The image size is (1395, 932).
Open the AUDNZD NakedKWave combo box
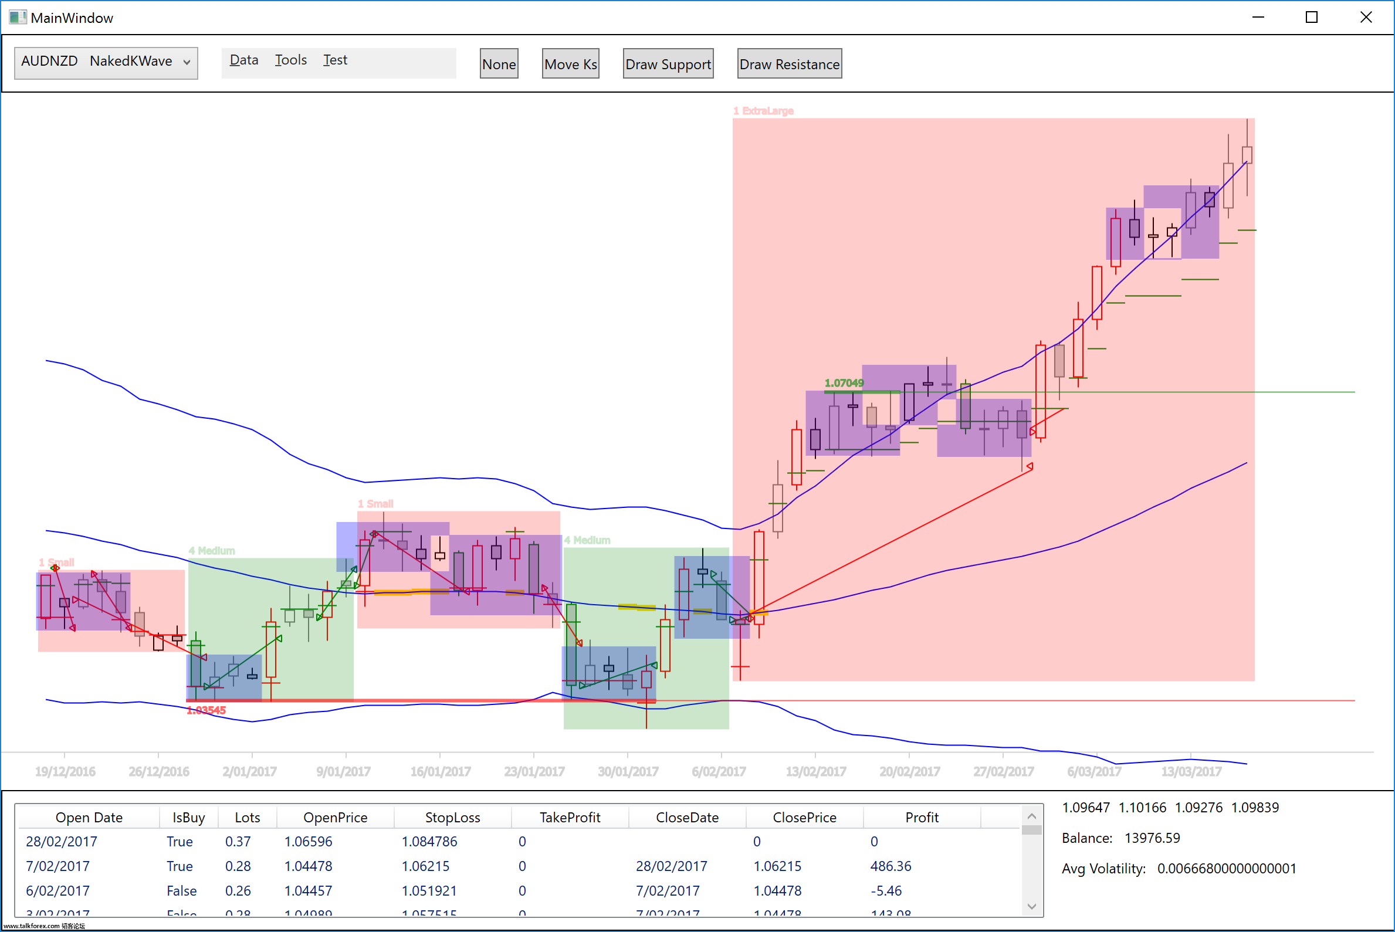[106, 62]
